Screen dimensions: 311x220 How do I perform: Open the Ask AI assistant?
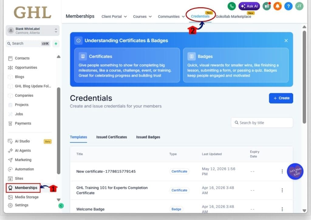click(x=249, y=6)
